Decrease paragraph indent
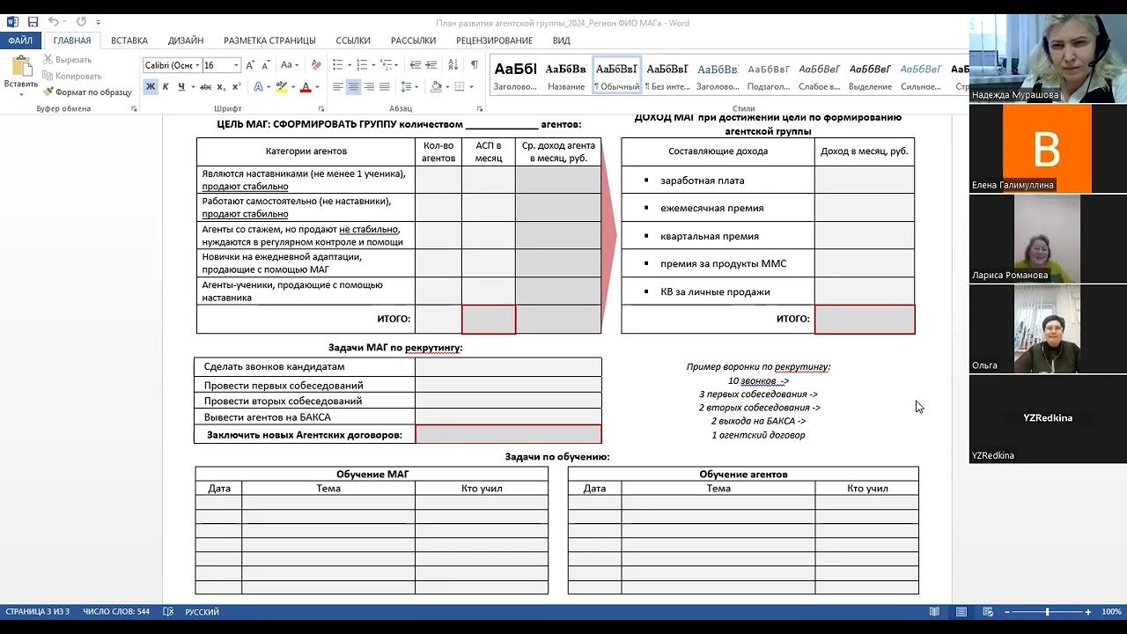 point(416,65)
